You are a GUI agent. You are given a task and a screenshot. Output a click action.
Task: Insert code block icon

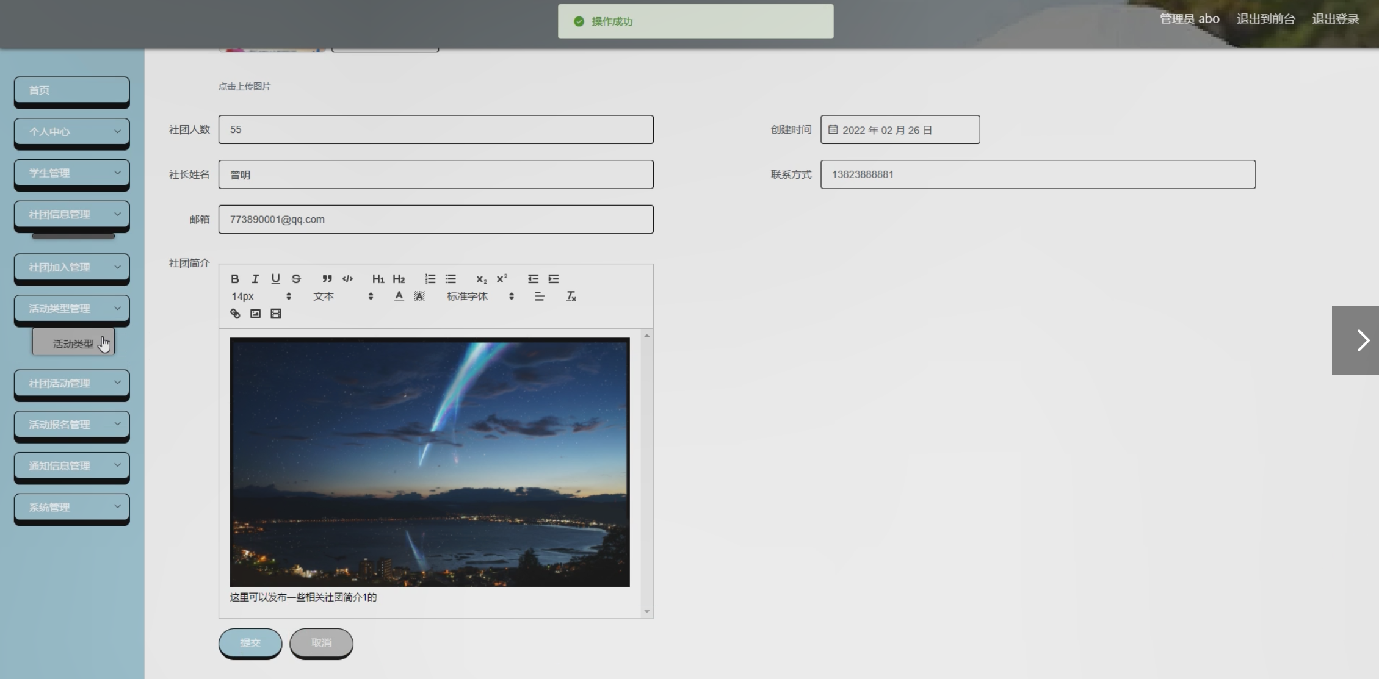[x=347, y=279]
